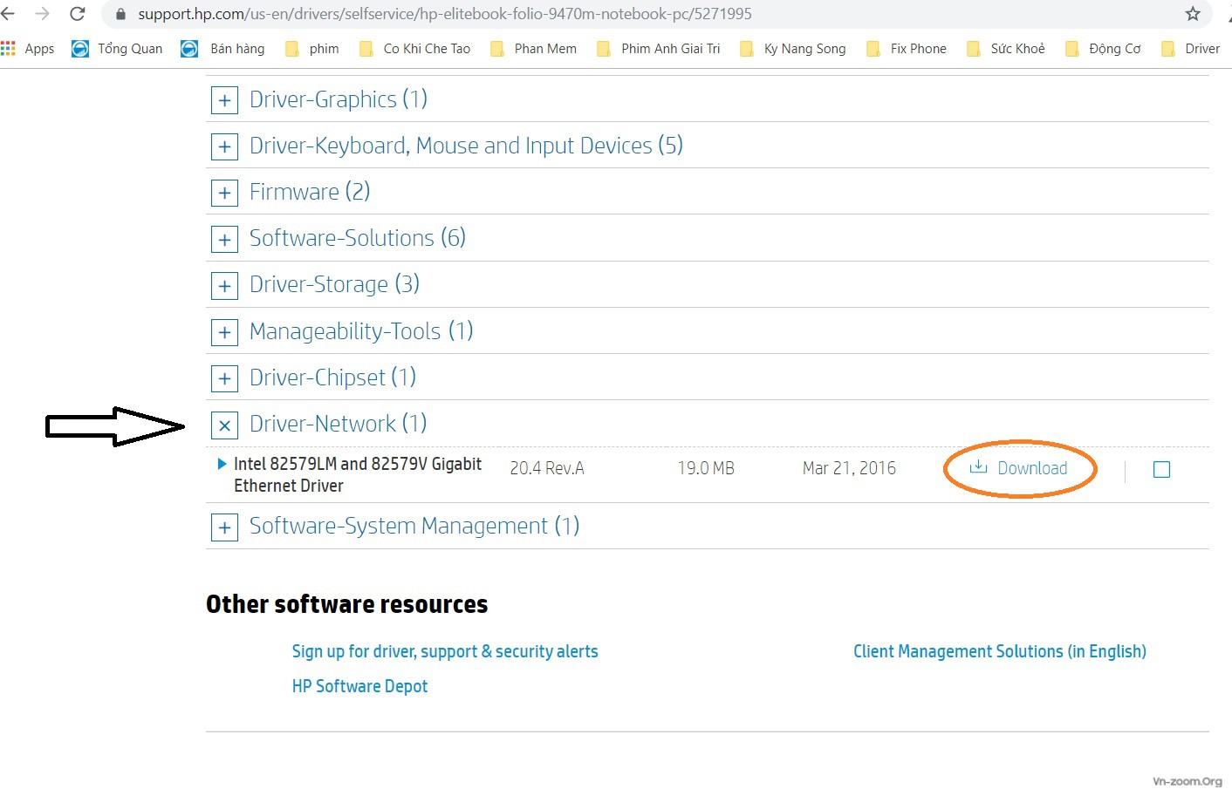Click the padlock icon in address bar
The image size is (1232, 796).
(x=121, y=14)
